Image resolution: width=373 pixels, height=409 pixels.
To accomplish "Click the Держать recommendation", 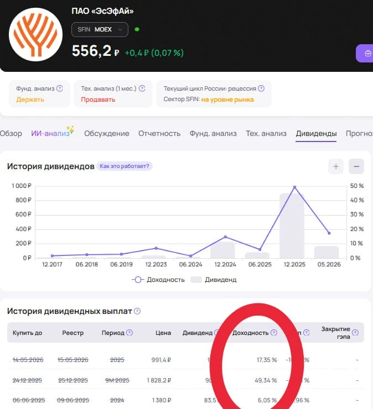I will (x=30, y=99).
